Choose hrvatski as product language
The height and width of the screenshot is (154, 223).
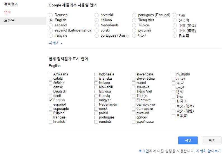97,15
